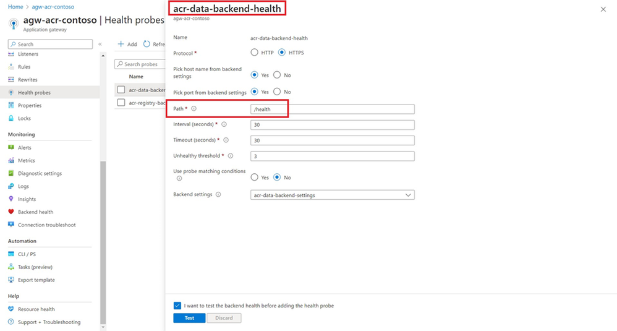Click the Unhealthy threshold info icon
Viewport: 617px width, 331px height.
[231, 156]
